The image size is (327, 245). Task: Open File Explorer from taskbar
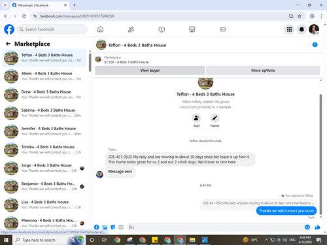coord(192,240)
